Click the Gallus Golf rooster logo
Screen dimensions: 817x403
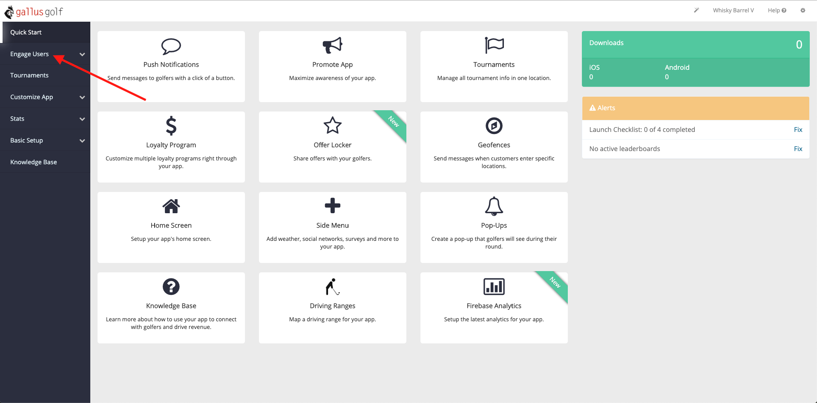(x=9, y=12)
